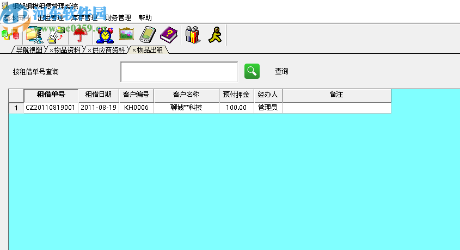
Task: Click the 客户名称 column header
Action: tap(187, 96)
